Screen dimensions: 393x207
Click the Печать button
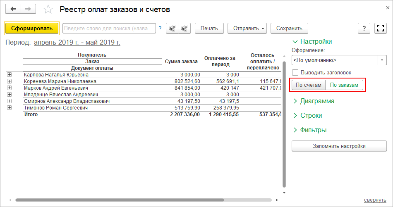pyautogui.click(x=209, y=28)
